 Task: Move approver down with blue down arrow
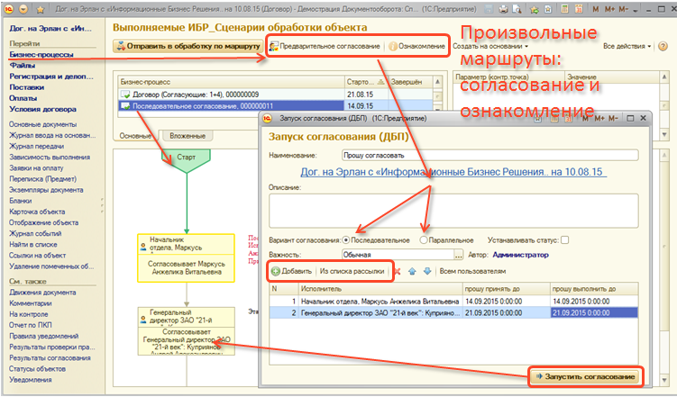point(426,271)
